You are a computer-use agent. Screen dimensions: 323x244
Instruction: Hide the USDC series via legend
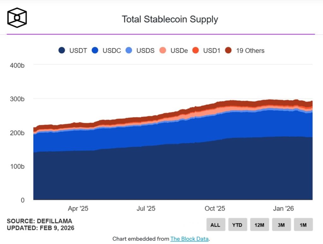pyautogui.click(x=107, y=50)
